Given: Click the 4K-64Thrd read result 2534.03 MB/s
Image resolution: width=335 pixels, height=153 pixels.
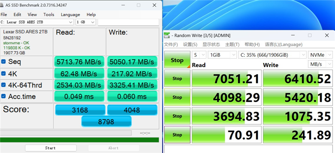Looking at the screenshot, I should [79, 85].
